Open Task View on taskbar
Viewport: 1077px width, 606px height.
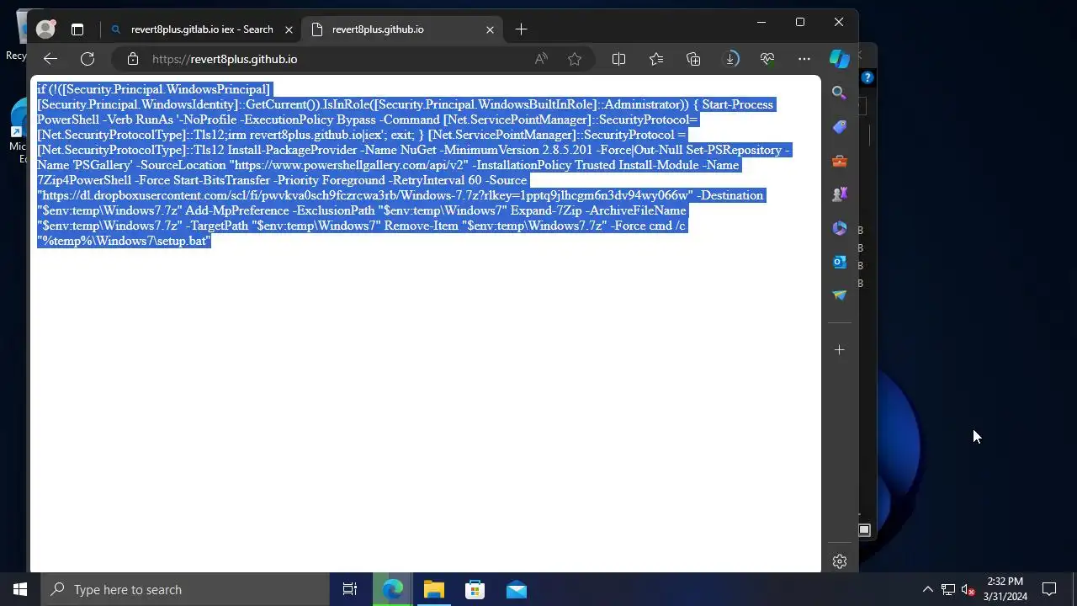point(350,589)
